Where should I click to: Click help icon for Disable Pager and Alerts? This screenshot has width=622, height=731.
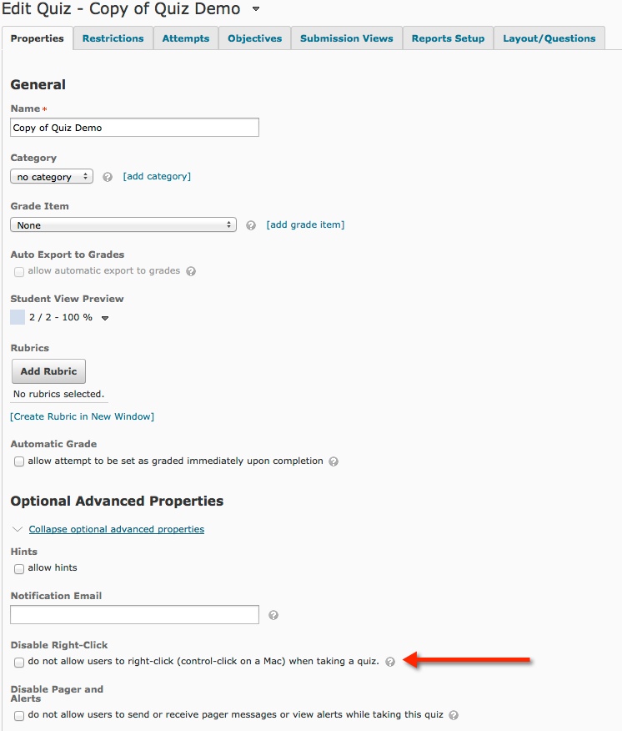click(x=453, y=715)
